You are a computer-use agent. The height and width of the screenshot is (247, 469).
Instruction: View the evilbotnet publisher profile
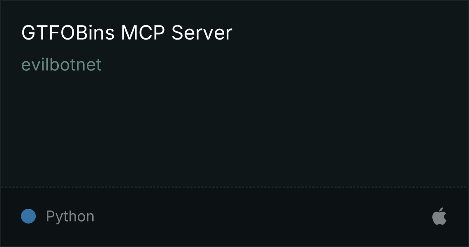coord(62,64)
